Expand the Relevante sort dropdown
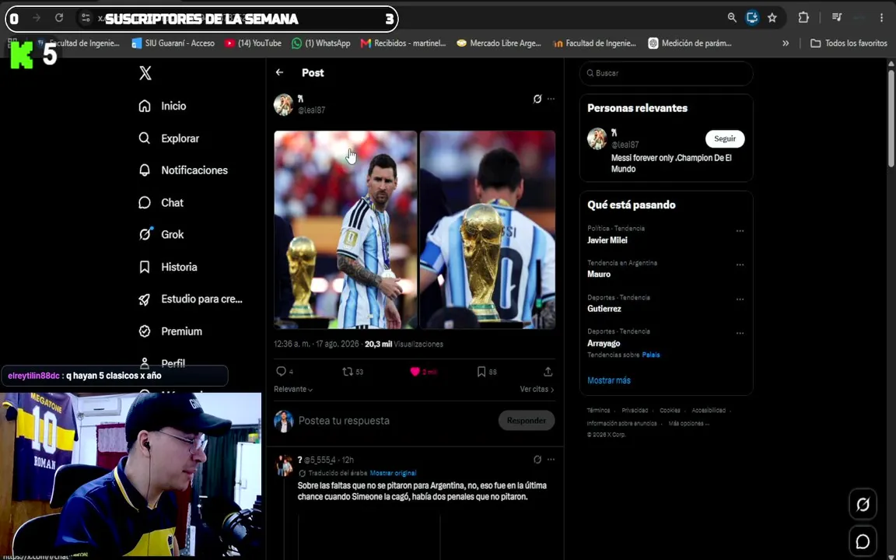The image size is (896, 560). point(293,389)
